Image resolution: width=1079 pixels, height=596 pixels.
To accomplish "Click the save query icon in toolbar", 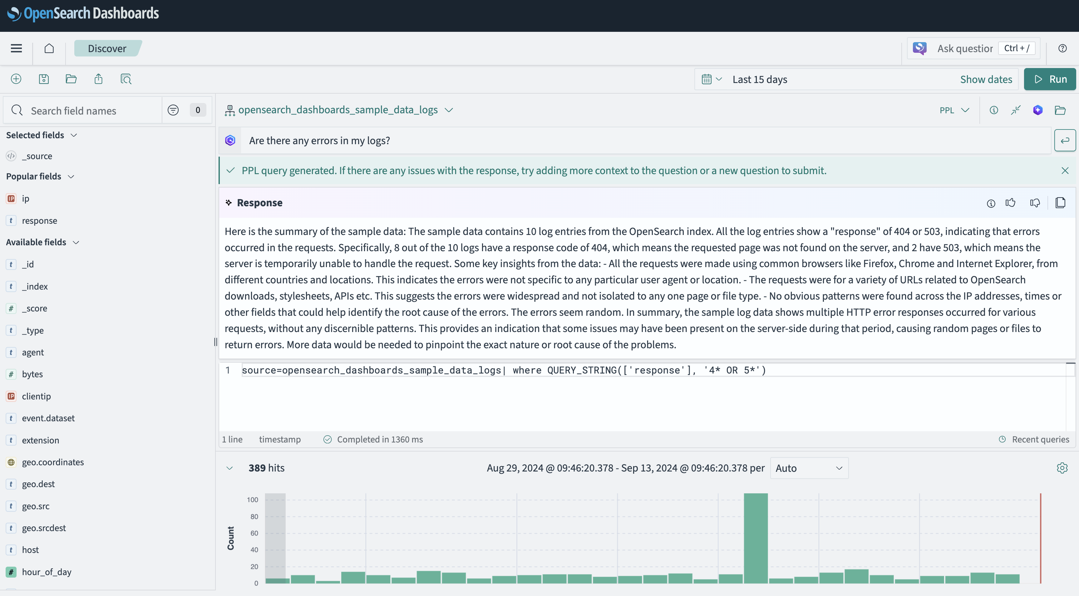I will [x=44, y=79].
